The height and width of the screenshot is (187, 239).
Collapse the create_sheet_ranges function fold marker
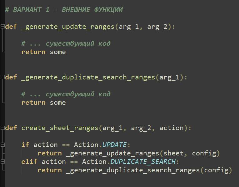(2, 128)
